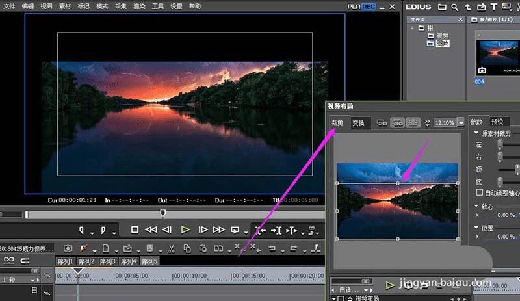520x301 pixels.
Task: Tick the 自动调整轴心 checkbox
Action: 480,192
